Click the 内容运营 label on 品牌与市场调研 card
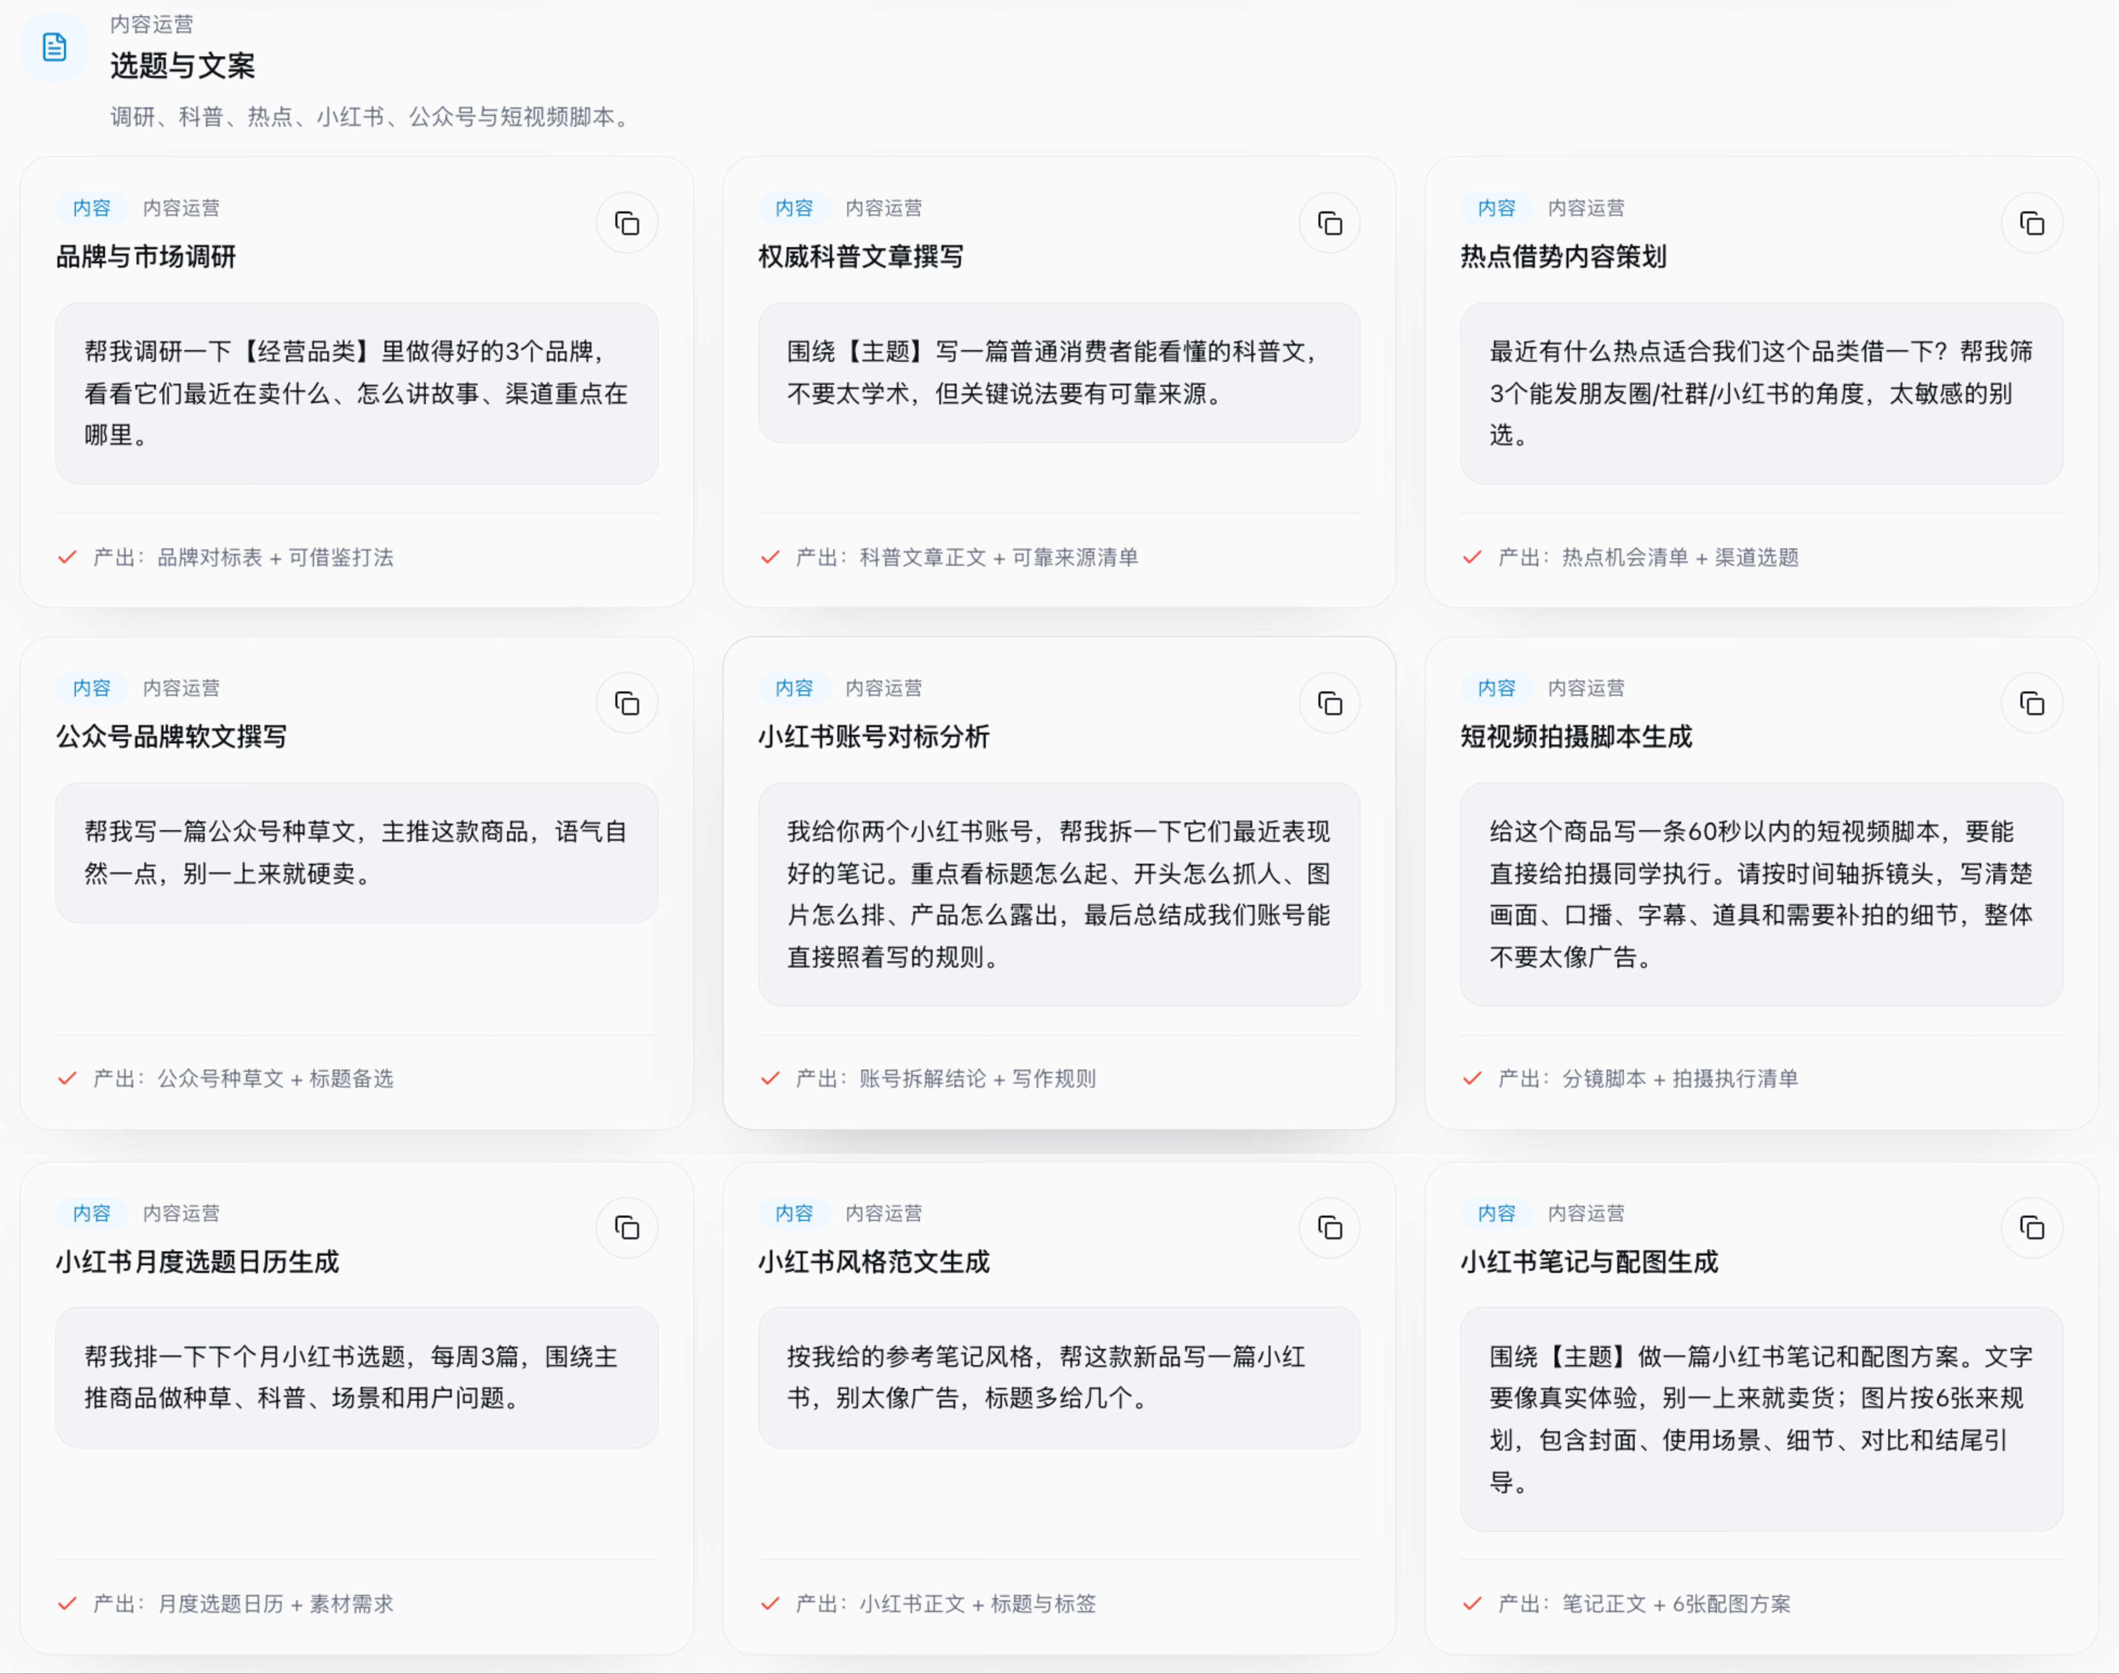Viewport: 2119px width, 1674px height. (181, 208)
